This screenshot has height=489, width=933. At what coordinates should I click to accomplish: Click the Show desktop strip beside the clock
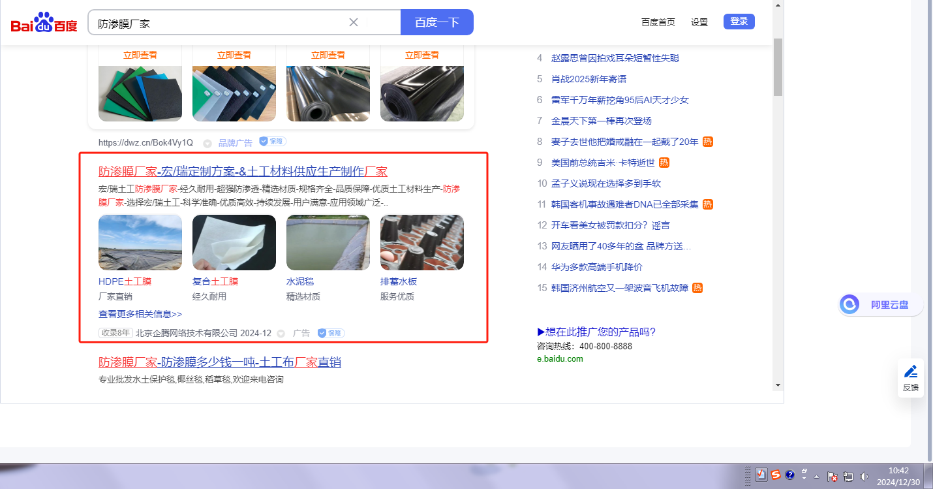(x=928, y=476)
